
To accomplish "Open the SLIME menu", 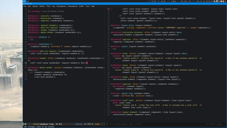I will click(81, 6).
